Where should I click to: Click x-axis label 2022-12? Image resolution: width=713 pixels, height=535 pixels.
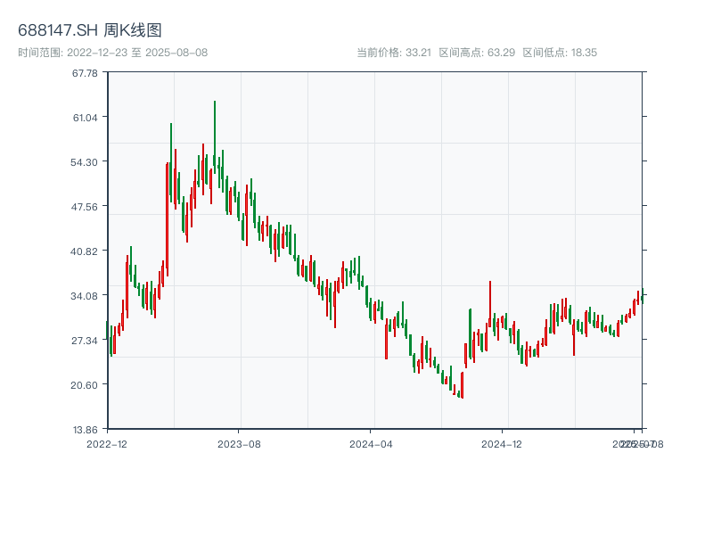(107, 444)
